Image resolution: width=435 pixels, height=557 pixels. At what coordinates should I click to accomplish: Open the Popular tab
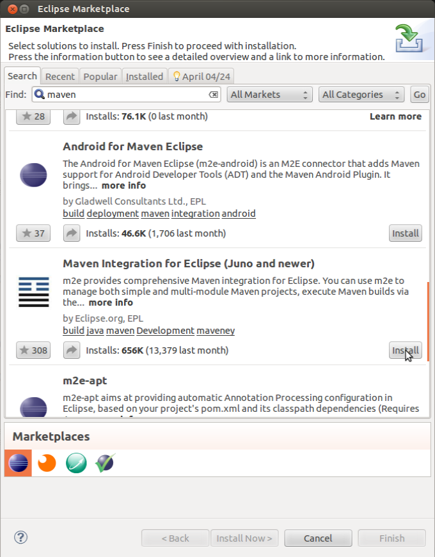[100, 76]
